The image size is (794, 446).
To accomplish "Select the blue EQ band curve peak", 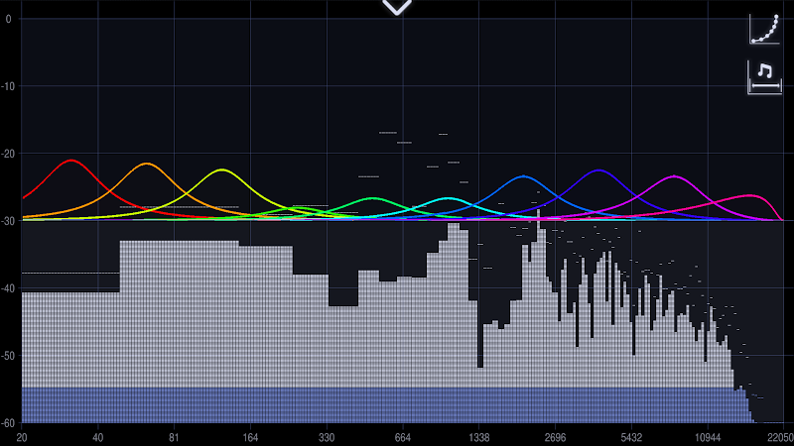I will coord(524,176).
